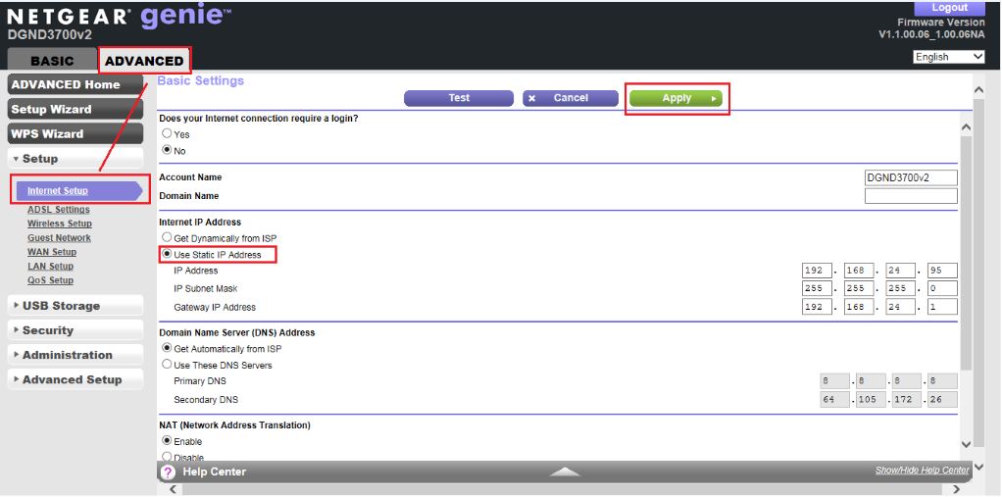The height and width of the screenshot is (497, 1002).
Task: Select Yes for Internet connection login
Action: [167, 134]
